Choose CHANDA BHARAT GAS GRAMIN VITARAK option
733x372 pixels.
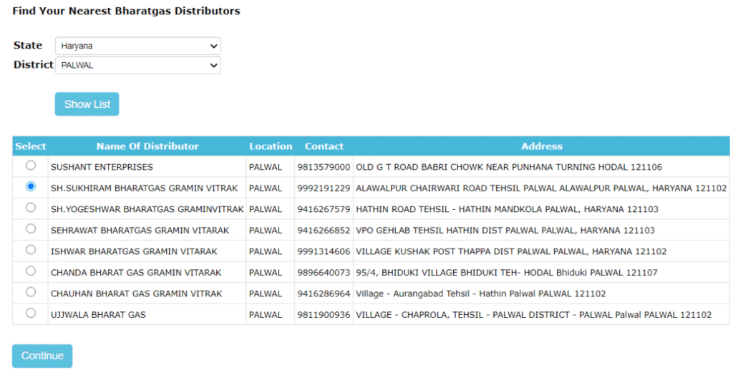(30, 271)
